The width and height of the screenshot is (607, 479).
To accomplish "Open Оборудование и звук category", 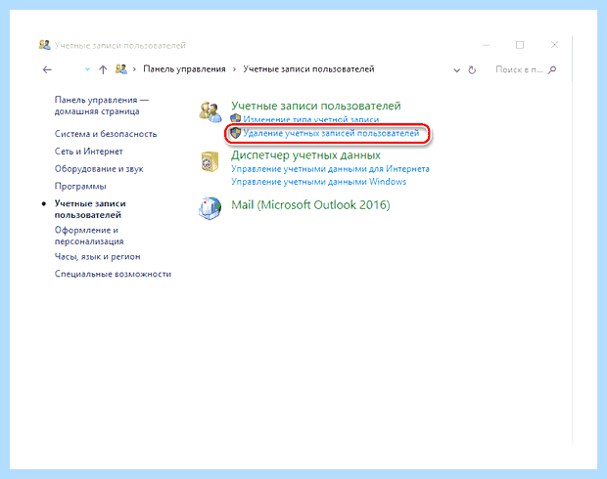I will click(99, 168).
